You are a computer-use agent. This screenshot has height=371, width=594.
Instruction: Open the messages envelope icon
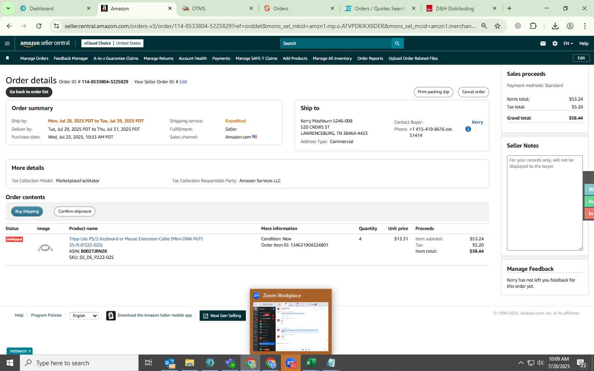click(x=543, y=43)
